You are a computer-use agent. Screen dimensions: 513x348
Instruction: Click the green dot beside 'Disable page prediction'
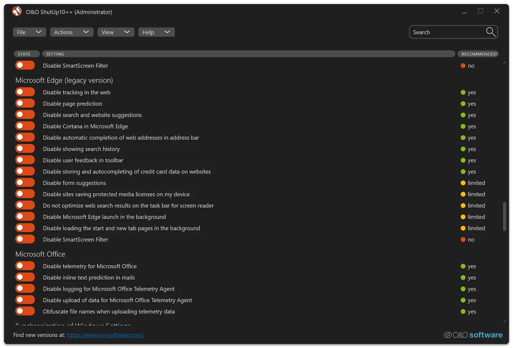[463, 104]
